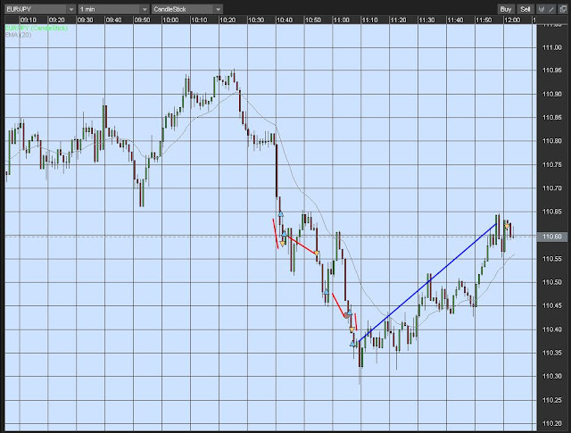The image size is (571, 433).
Task: Click the Sell button
Action: 525,9
